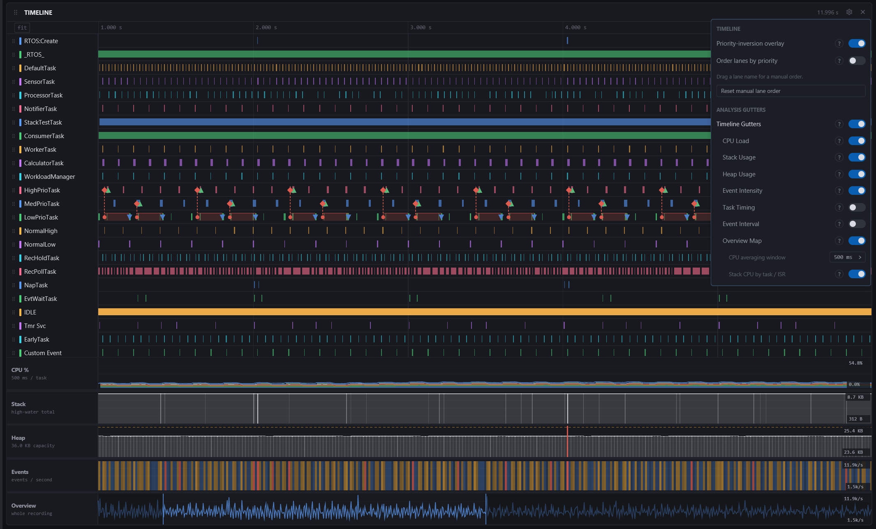This screenshot has width=876, height=529.
Task: Click the IDLE lane drag handle
Action: pyautogui.click(x=14, y=312)
